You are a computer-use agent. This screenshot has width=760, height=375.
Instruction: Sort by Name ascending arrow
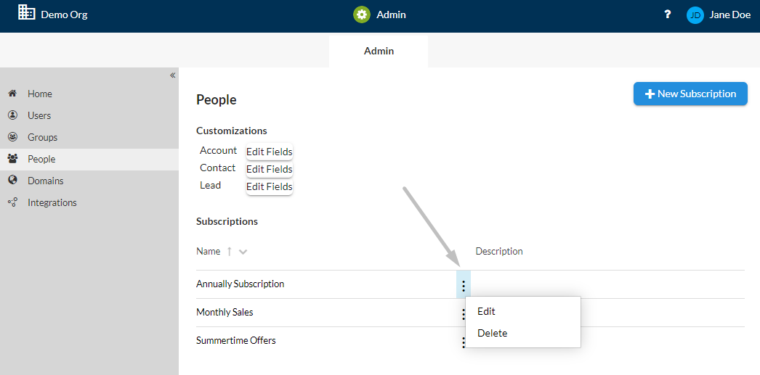(x=230, y=252)
